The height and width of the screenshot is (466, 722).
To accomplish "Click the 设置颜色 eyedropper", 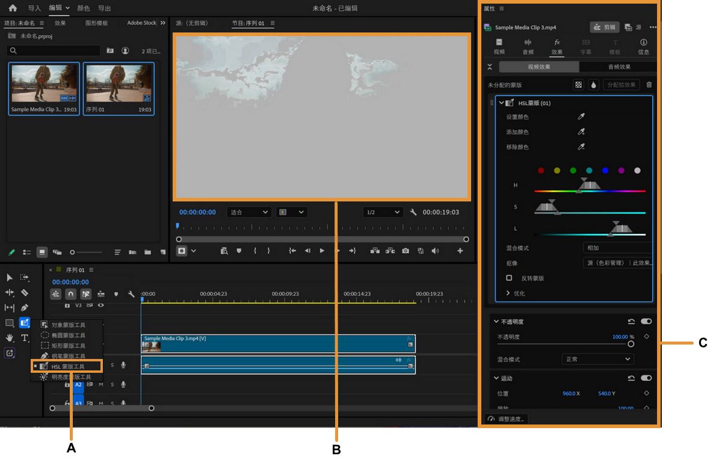I will pyautogui.click(x=581, y=117).
